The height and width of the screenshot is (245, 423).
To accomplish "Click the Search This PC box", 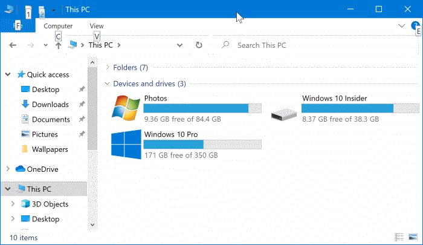I will tap(315, 45).
